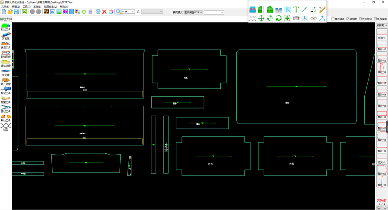Screen dimensions: 388x210
Task: Click the printer icon in the toolbar
Action: pyautogui.click(x=98, y=12)
